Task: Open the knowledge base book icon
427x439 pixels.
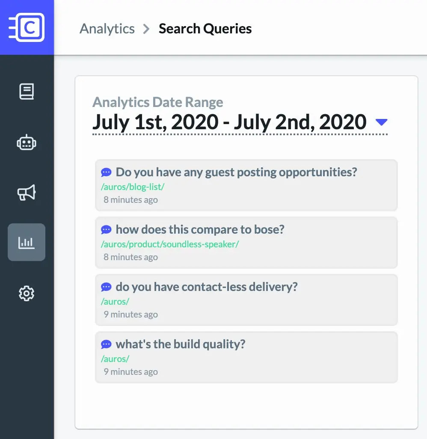Action: coord(27,91)
